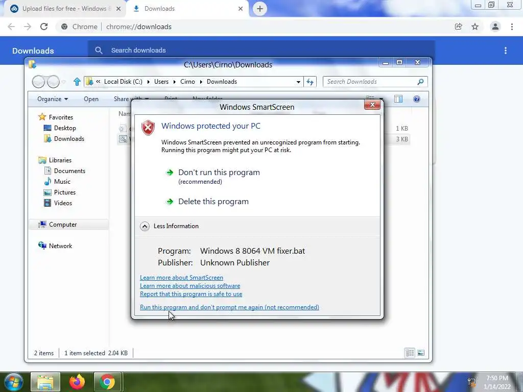Viewport: 523px width, 392px height.
Task: Bookmark this page with star icon
Action: (475, 27)
